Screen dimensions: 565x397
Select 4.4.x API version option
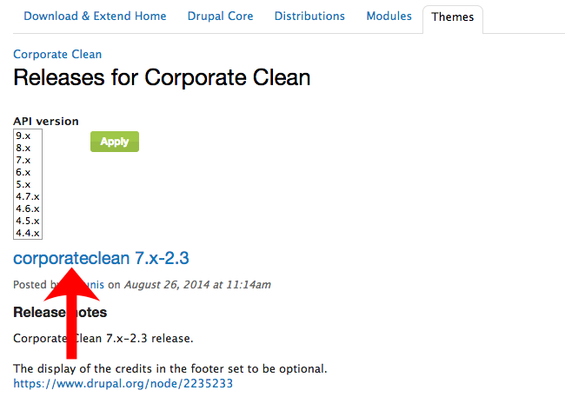pos(27,234)
